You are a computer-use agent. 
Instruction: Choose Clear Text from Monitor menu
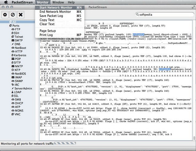click(60, 24)
